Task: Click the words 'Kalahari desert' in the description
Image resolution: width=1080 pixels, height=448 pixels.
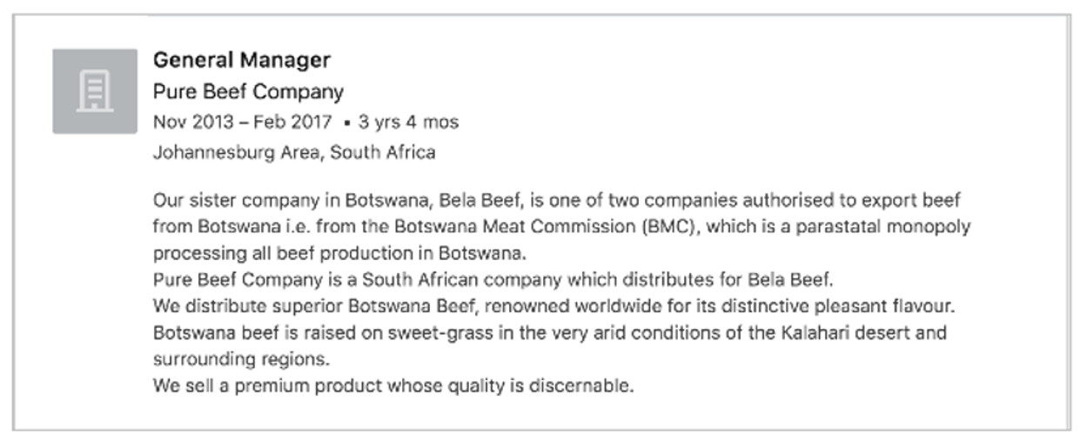Action: pos(849,332)
